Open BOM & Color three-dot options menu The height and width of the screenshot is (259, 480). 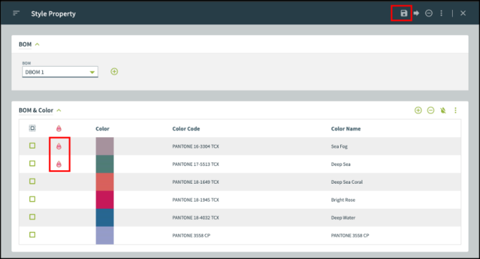pos(456,110)
